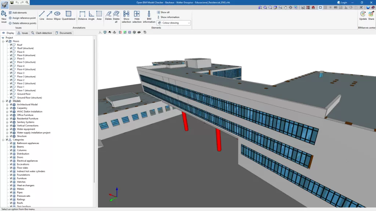The image size is (376, 211).
Task: Choose the Arrow annotation tool
Action: [x=50, y=15]
